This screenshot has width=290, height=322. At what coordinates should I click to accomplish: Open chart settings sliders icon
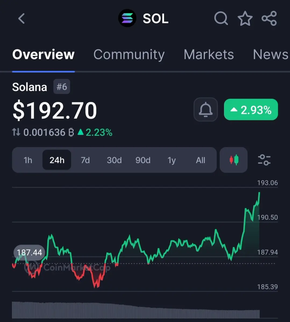pos(264,160)
